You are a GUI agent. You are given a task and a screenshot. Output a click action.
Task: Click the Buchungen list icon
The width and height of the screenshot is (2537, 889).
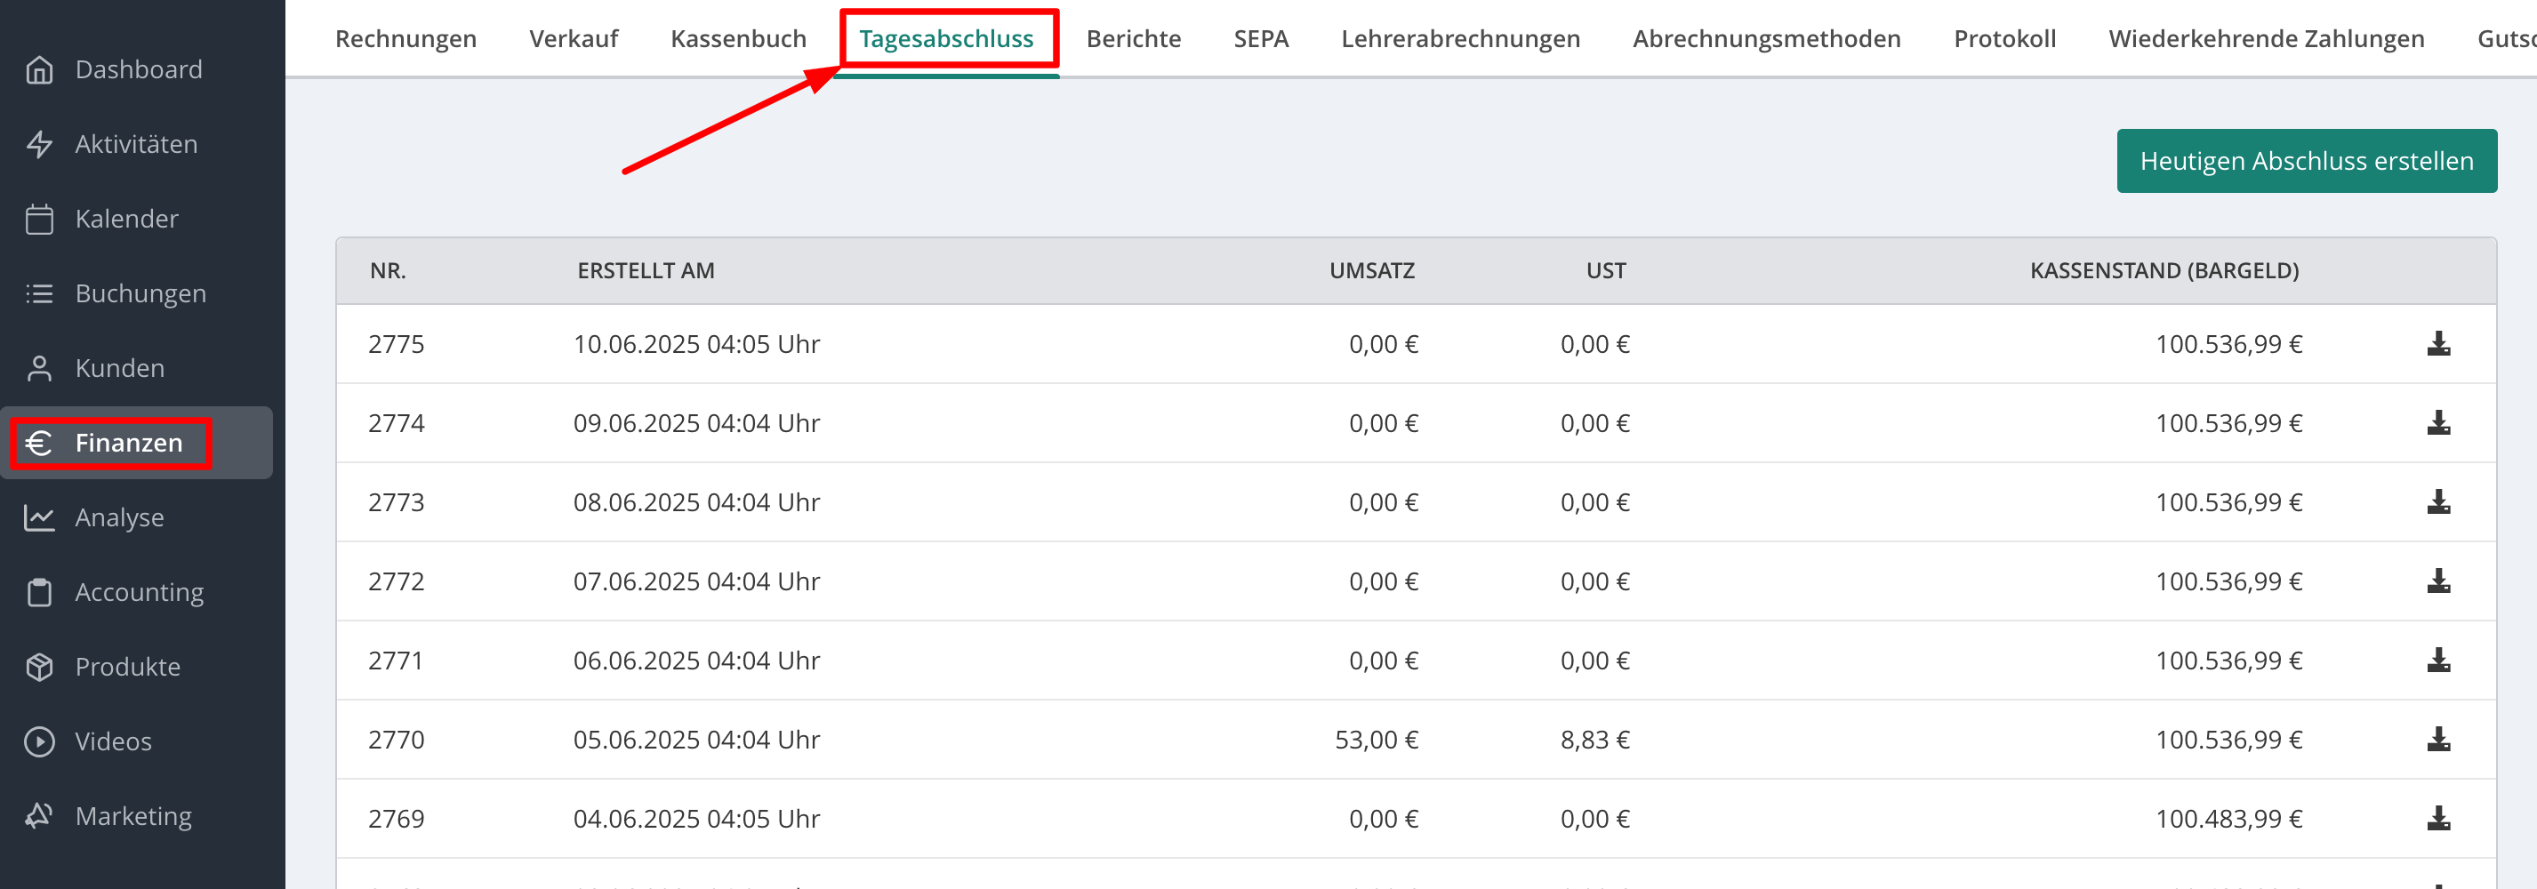click(x=39, y=293)
